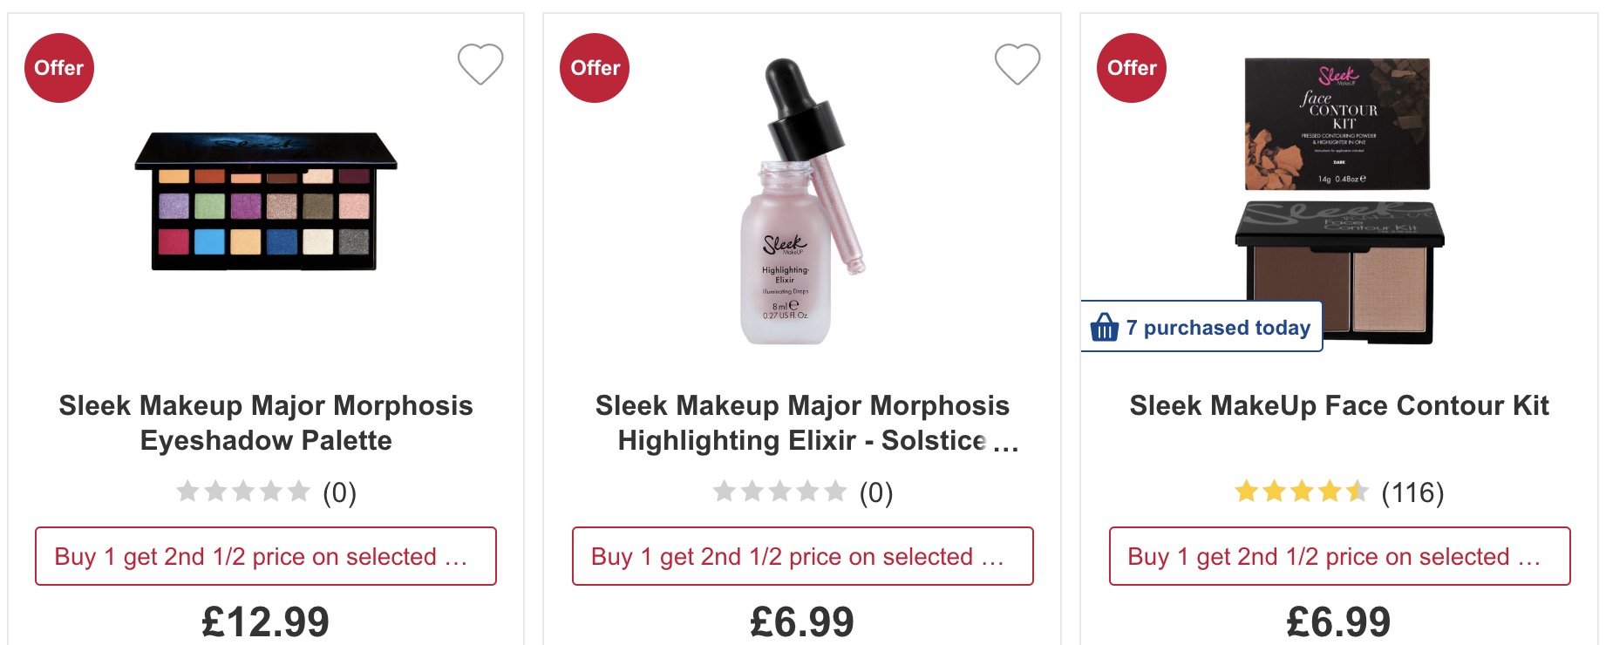Viewport: 1606px width, 645px height.
Task: Toggle wishlist heart for Highlighting Elixir
Action: point(1017,64)
